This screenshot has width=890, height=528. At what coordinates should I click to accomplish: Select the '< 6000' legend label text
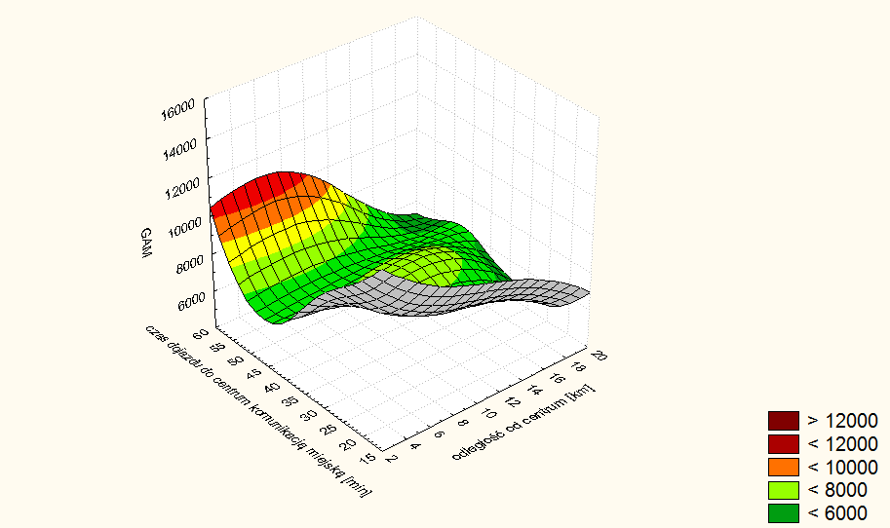837,513
